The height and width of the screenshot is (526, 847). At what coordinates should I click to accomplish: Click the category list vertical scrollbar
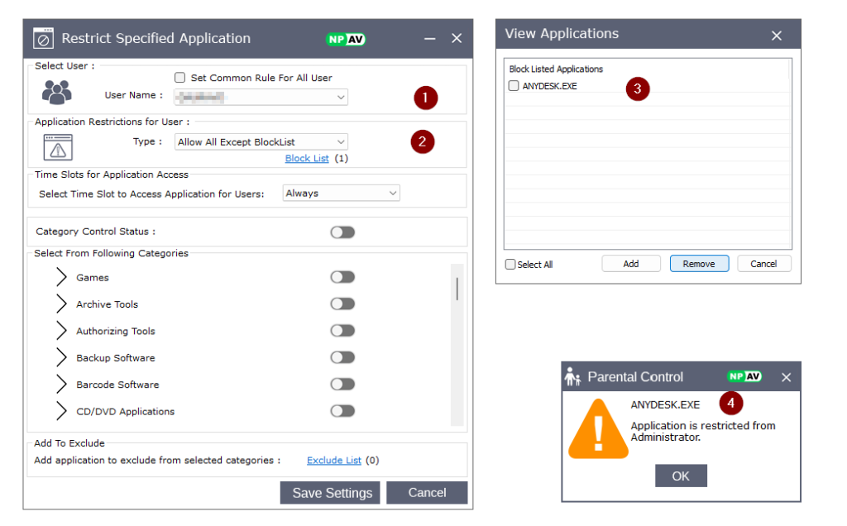pos(457,289)
